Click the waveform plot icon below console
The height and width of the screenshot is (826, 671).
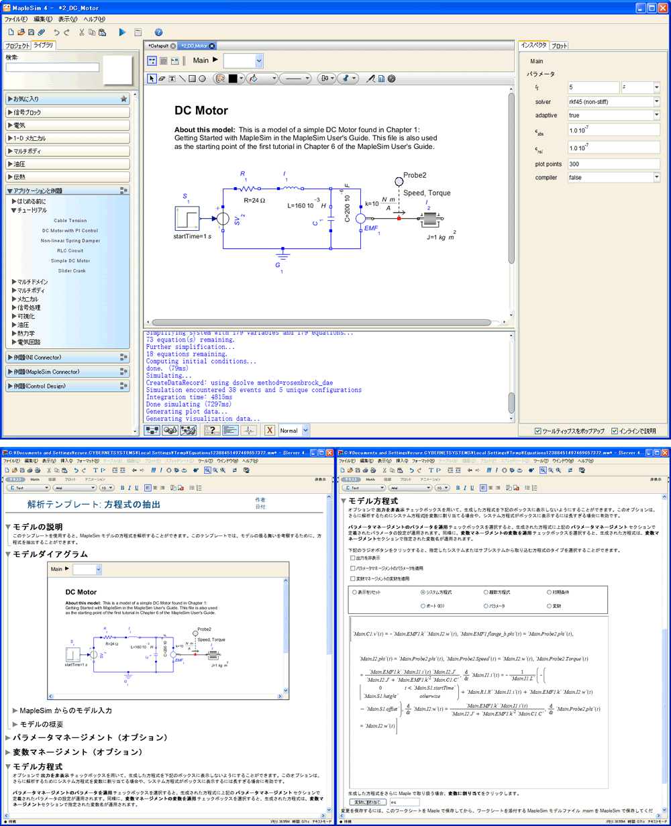pyautogui.click(x=250, y=430)
